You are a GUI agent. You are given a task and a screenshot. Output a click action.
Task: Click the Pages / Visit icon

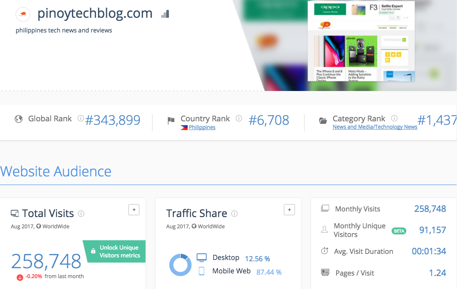[325, 273]
